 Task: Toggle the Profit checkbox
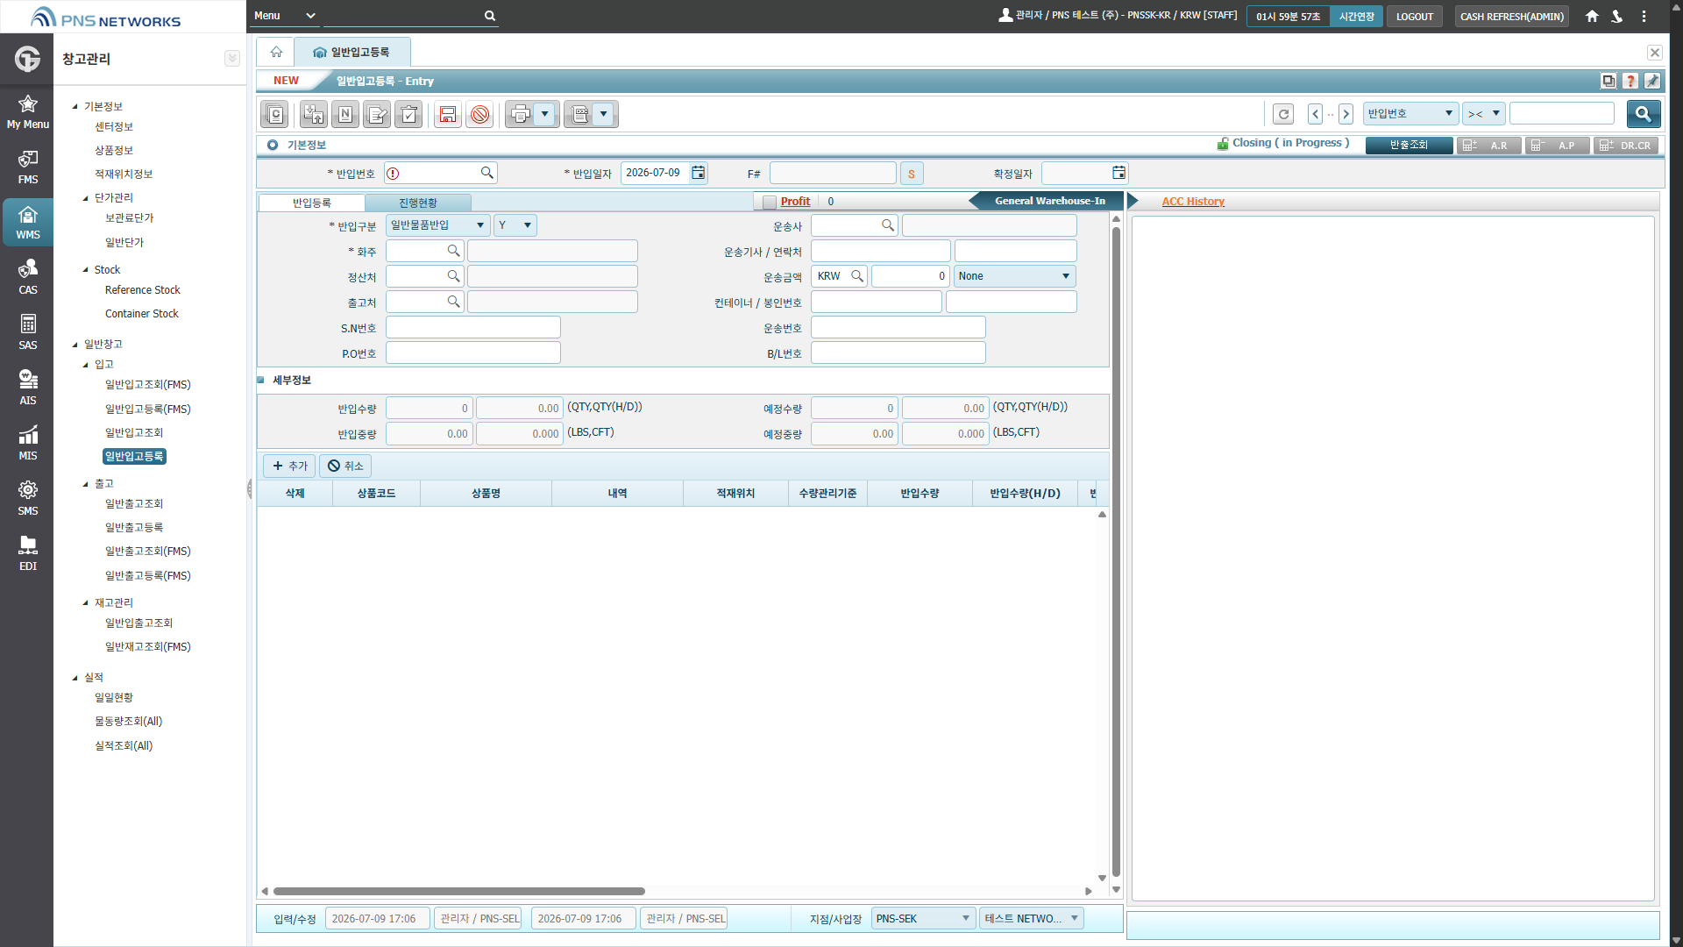coord(769,202)
